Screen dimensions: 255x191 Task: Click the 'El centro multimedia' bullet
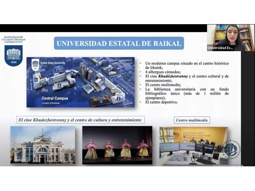(x=163, y=85)
